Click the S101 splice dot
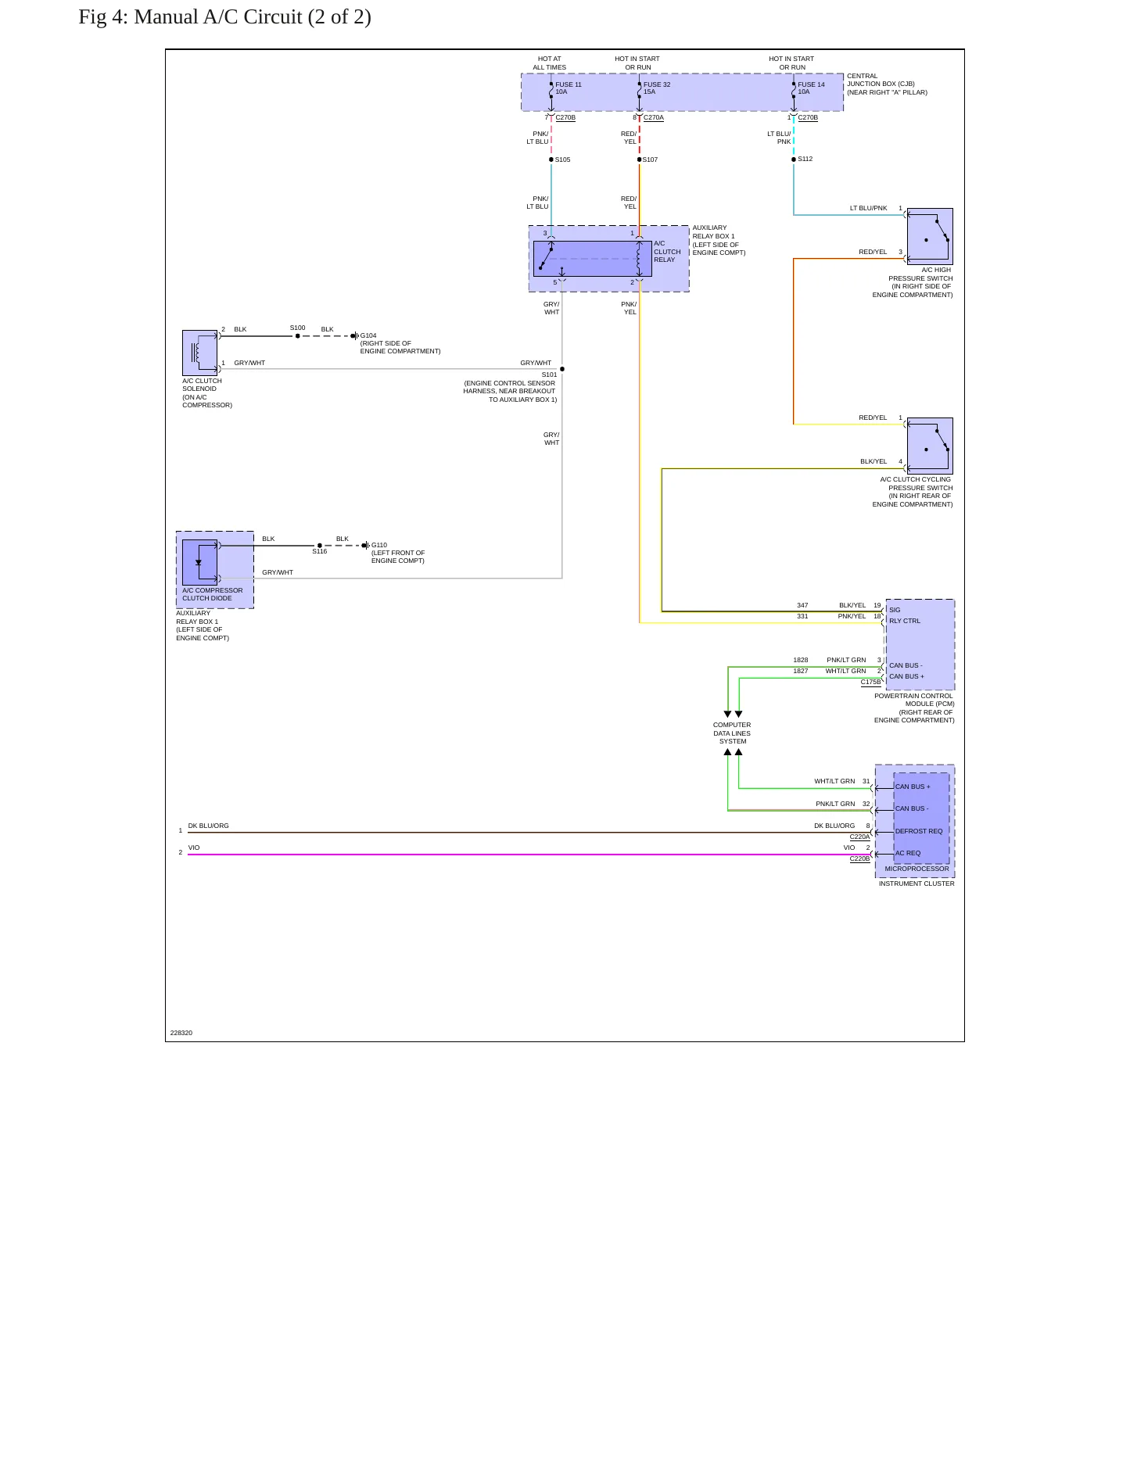 pyautogui.click(x=562, y=369)
